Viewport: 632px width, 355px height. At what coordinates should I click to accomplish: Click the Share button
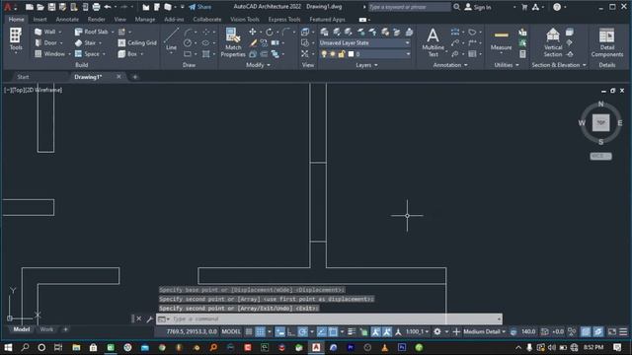[199, 7]
